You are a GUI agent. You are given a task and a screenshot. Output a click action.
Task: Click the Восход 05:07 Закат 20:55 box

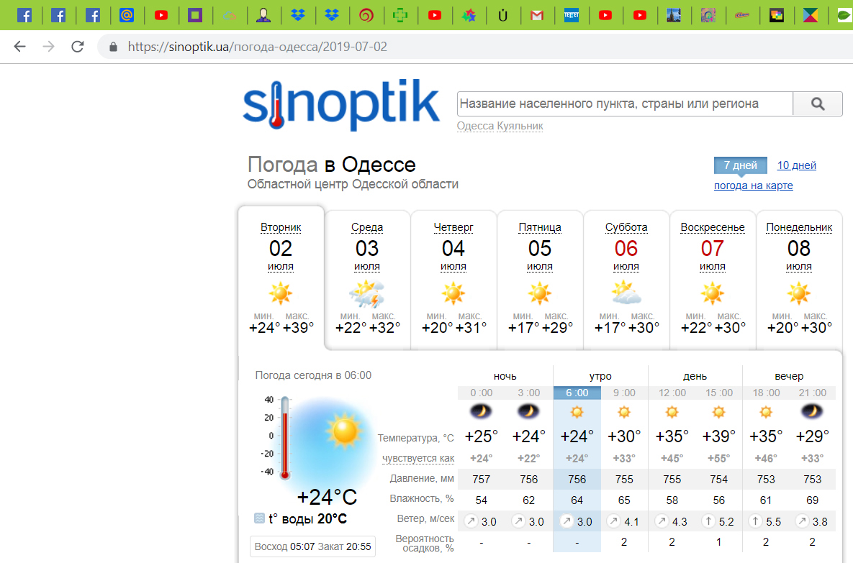[312, 546]
